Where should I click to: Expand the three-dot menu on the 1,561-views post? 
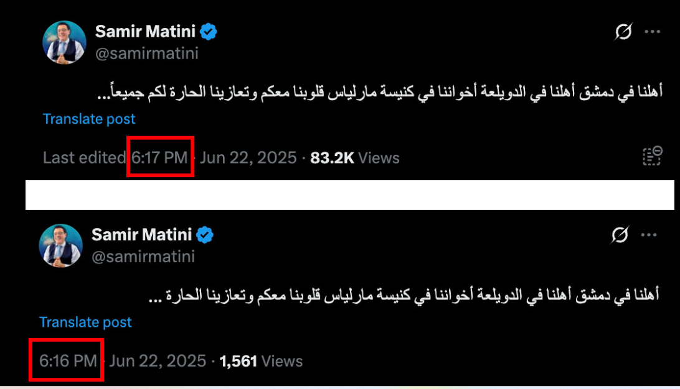pyautogui.click(x=649, y=235)
